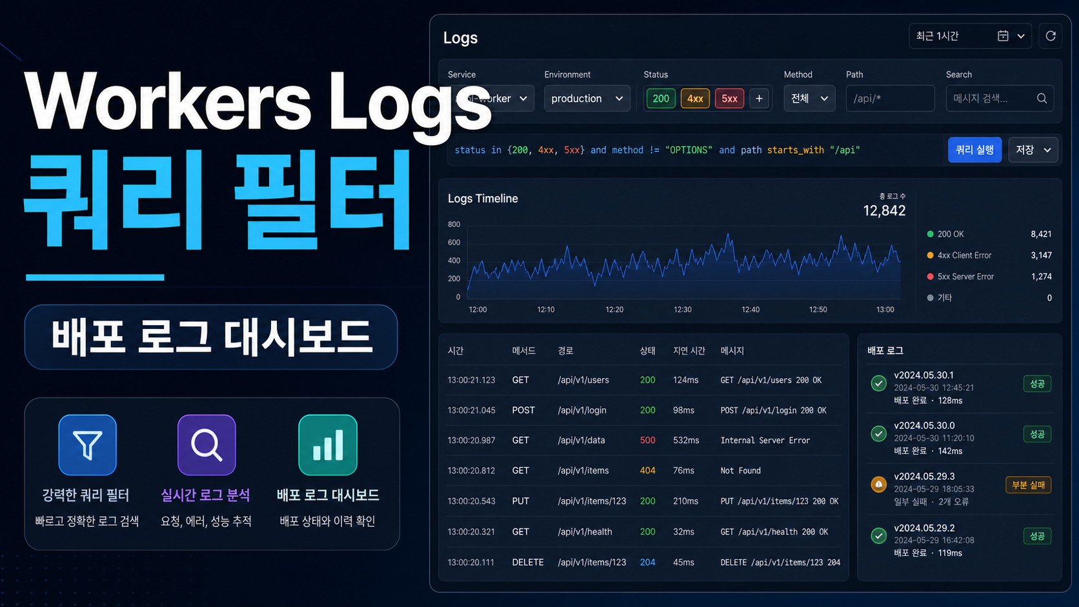Open the production Environment dropdown

pyautogui.click(x=587, y=99)
